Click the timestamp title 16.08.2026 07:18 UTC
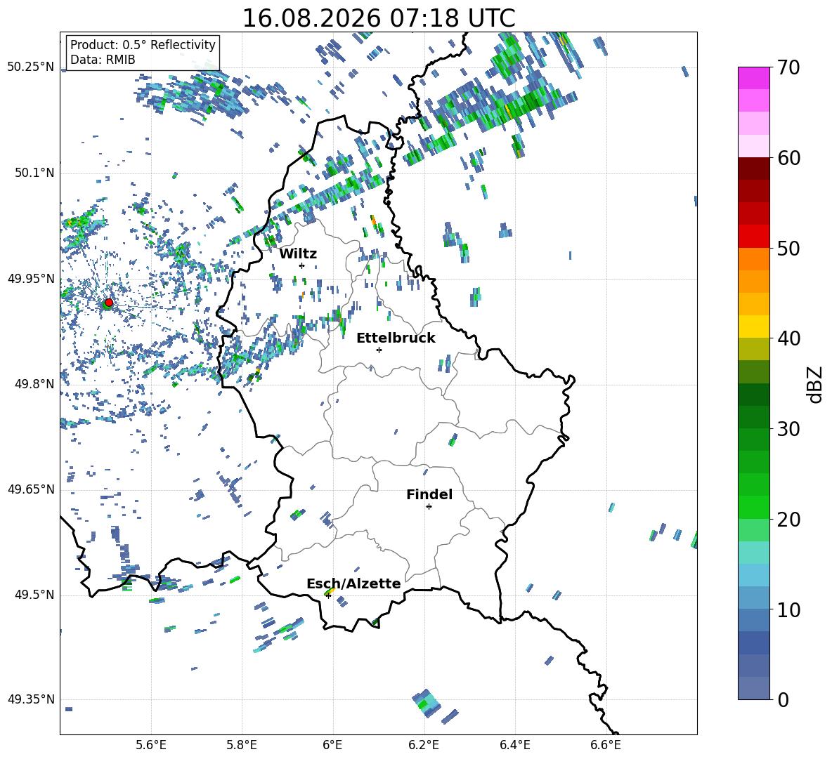The height and width of the screenshot is (759, 832). [x=378, y=18]
